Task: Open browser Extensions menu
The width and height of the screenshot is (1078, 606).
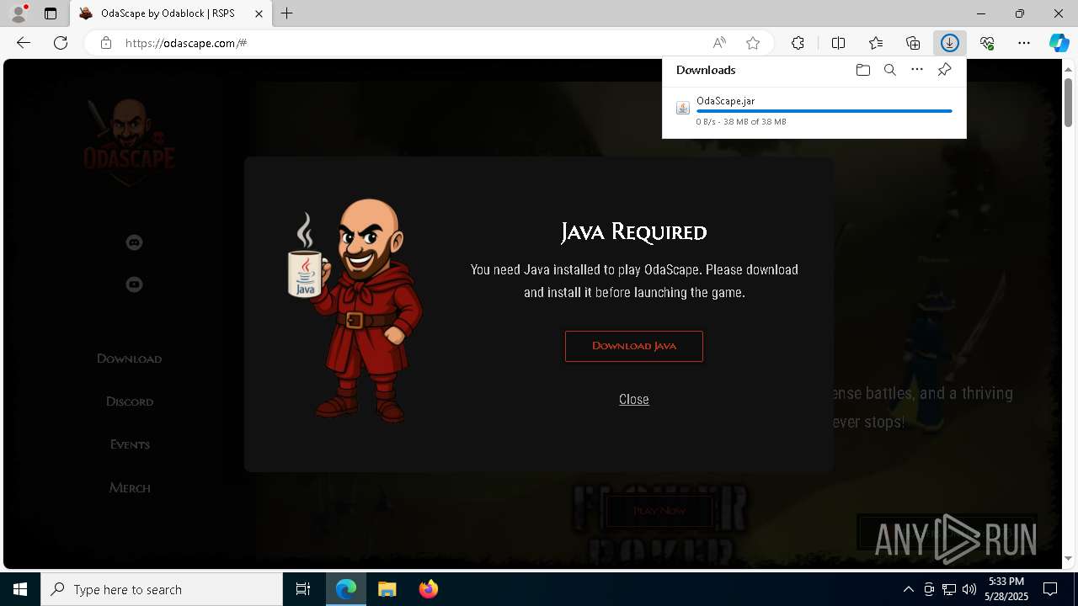Action: [x=798, y=43]
